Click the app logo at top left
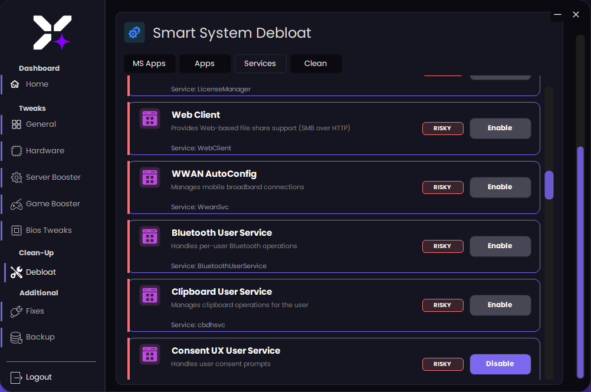The height and width of the screenshot is (392, 591). click(x=52, y=34)
